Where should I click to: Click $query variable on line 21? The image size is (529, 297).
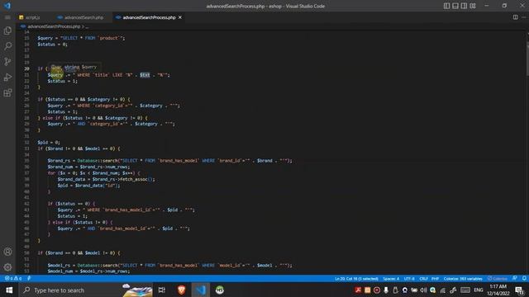point(55,75)
